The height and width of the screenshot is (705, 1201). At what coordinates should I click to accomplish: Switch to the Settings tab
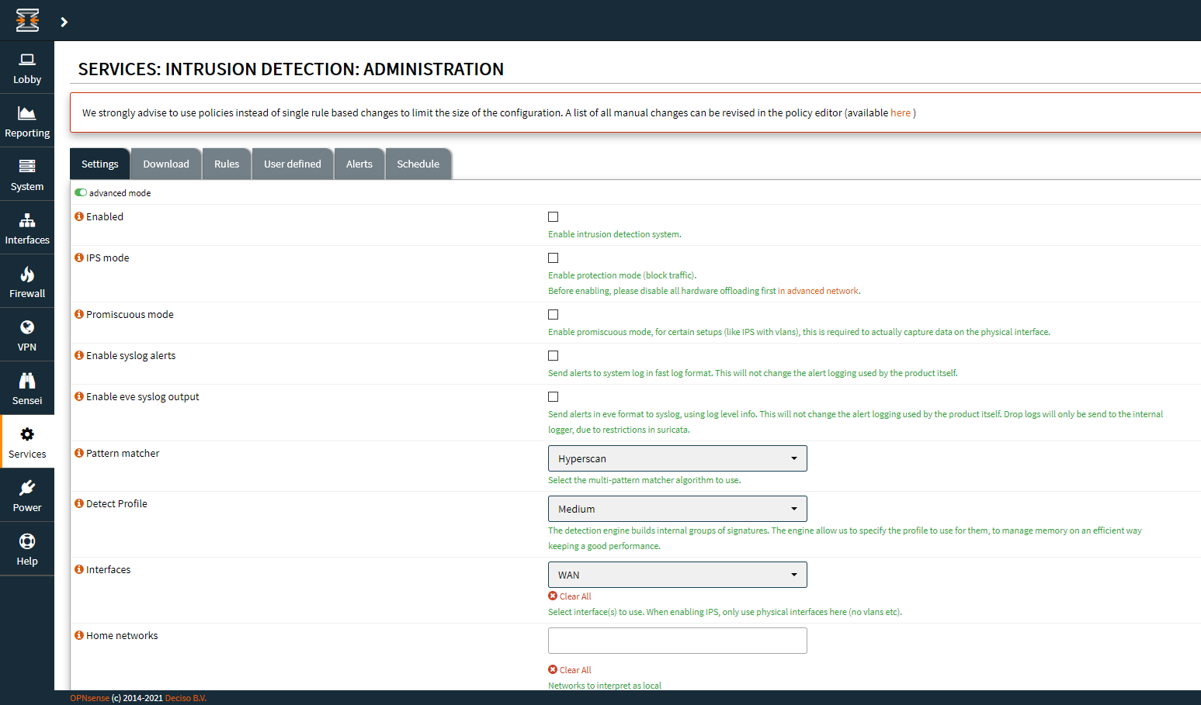(100, 164)
